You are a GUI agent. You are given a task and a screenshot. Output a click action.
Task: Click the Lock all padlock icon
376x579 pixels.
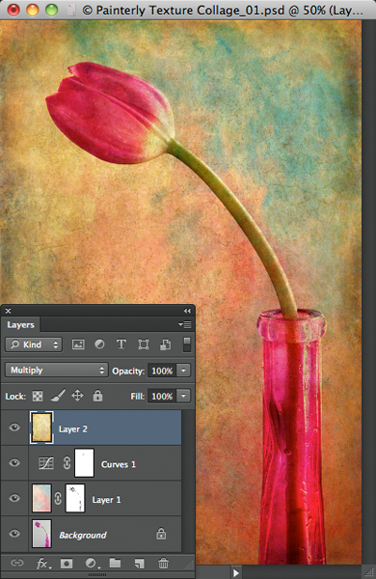[x=97, y=396]
